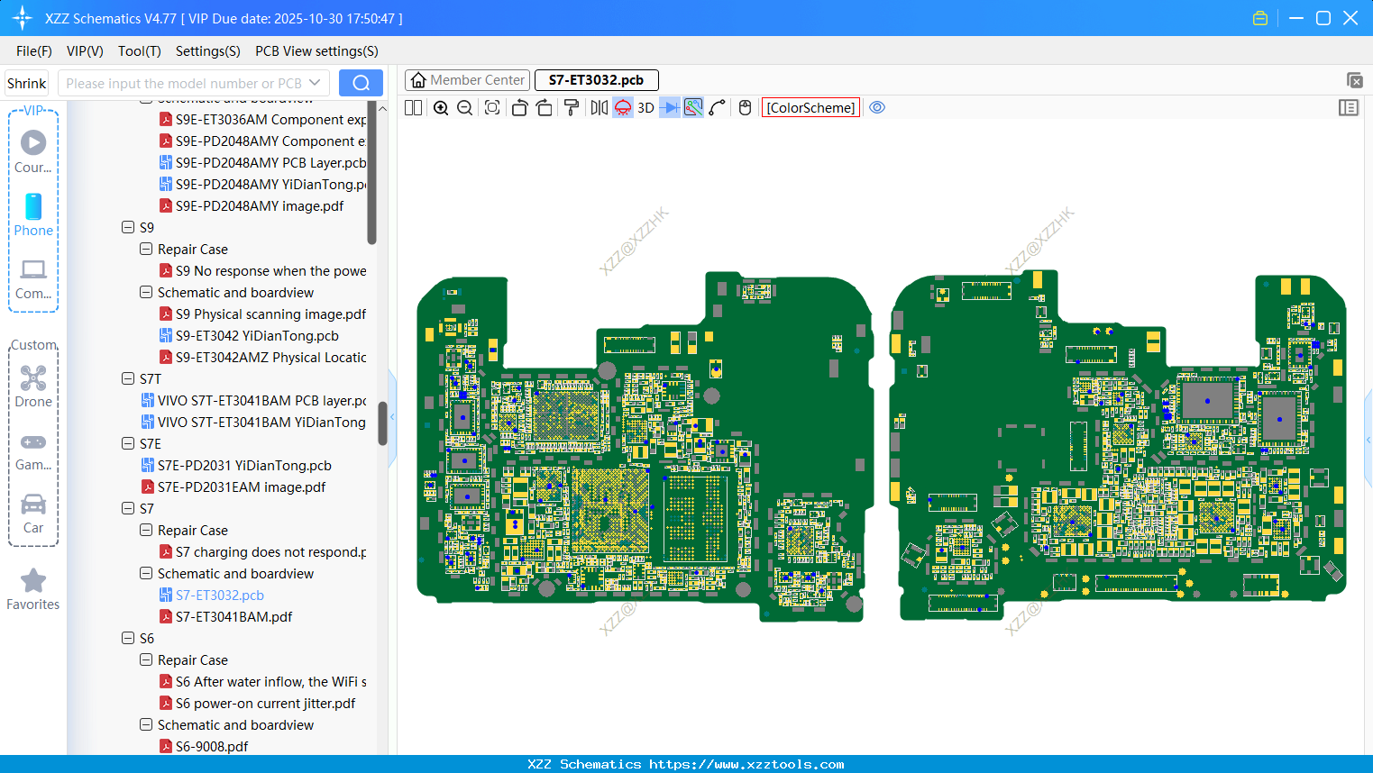Toggle the eye visibility icon
The image size is (1373, 773).
click(x=877, y=108)
